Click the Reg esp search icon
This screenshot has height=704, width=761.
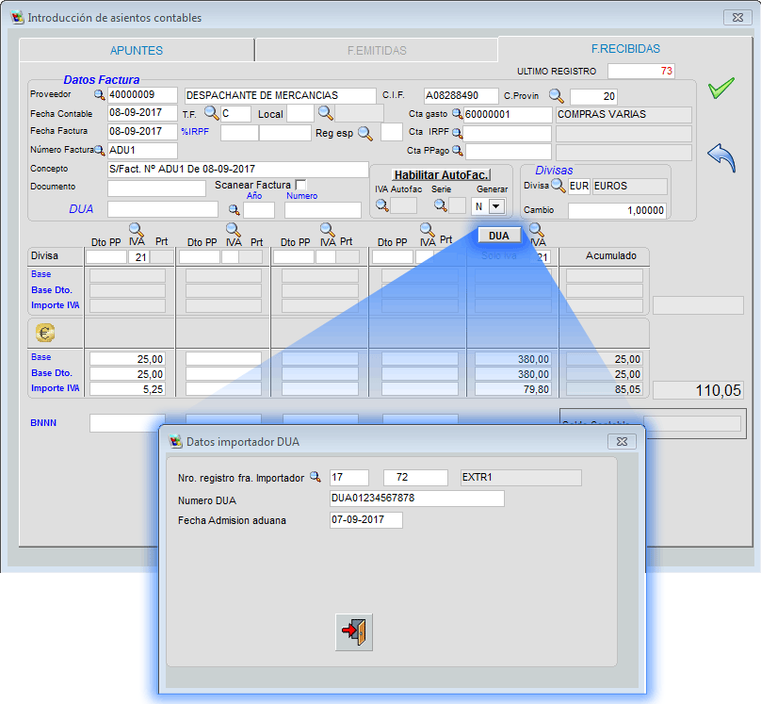365,133
